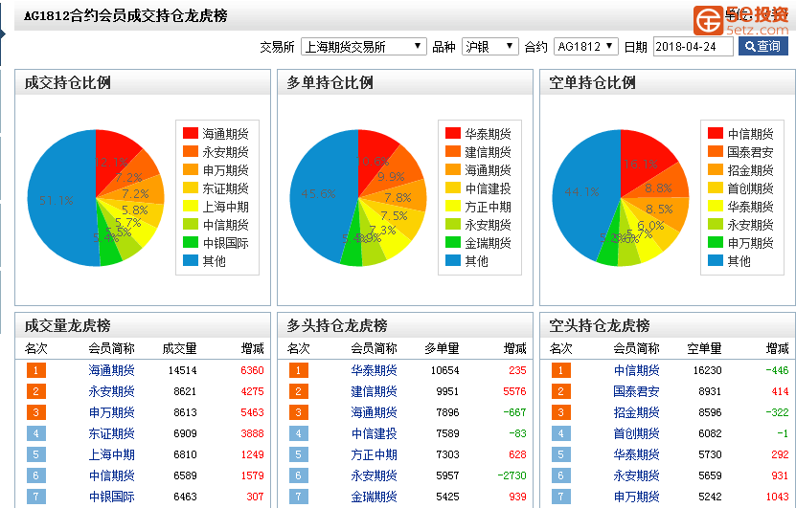Click 建信期货 in 多单持仓比例 legend
Viewport: 796px width, 508px height.
(x=488, y=152)
